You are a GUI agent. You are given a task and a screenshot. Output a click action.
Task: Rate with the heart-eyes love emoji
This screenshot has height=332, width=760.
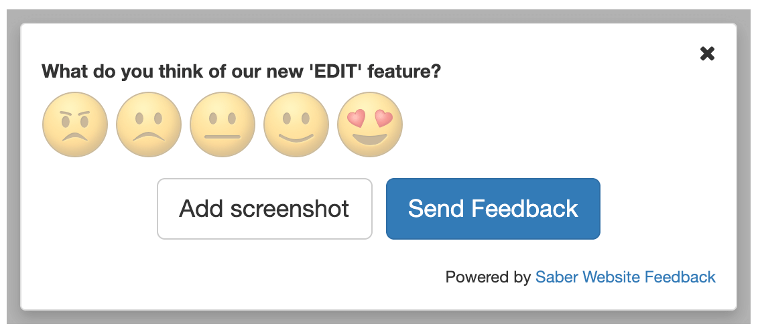[370, 125]
